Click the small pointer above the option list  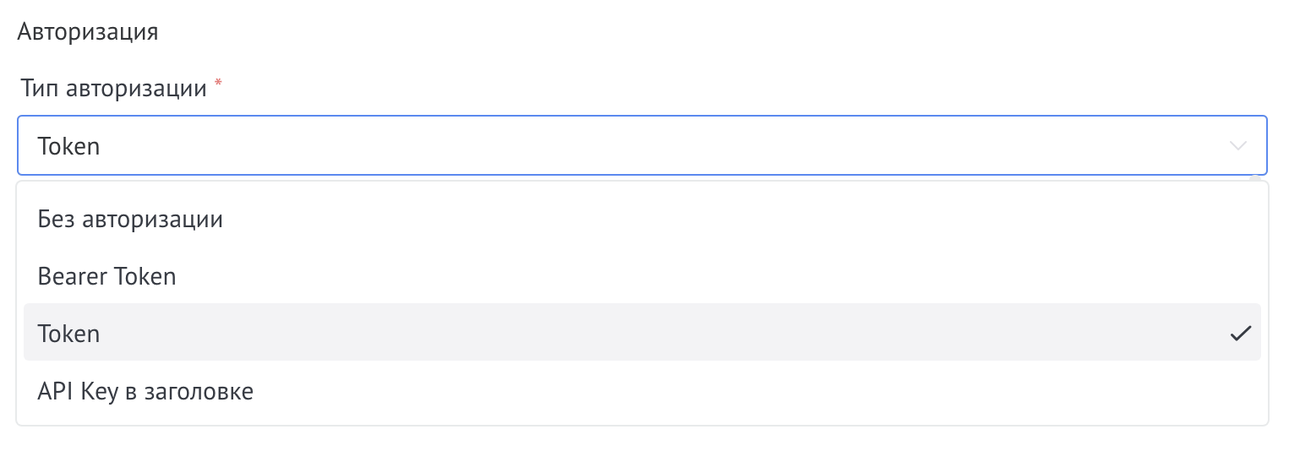pos(1256,178)
